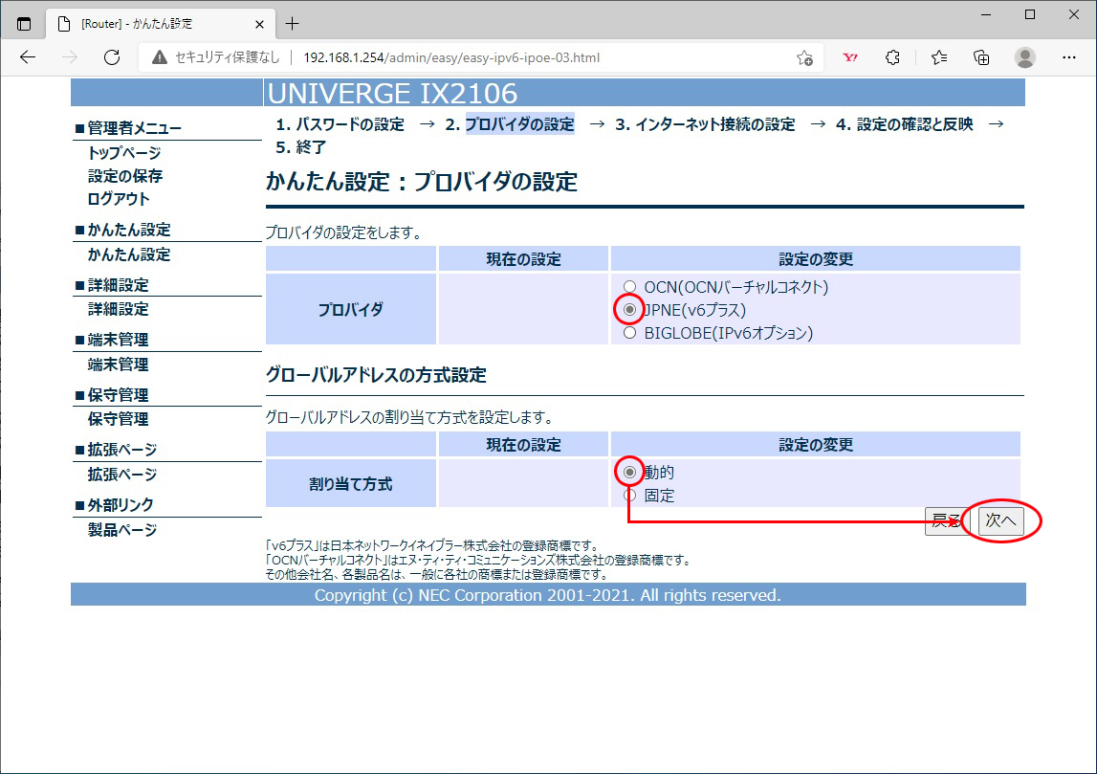Maximize the browser window
This screenshot has width=1097, height=774.
click(1030, 14)
